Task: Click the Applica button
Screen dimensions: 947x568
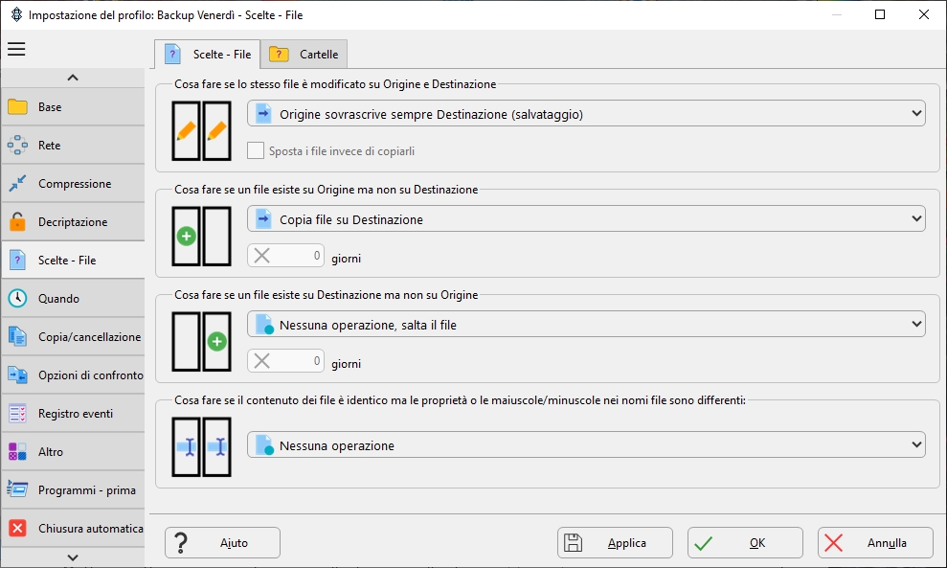Action: point(615,543)
